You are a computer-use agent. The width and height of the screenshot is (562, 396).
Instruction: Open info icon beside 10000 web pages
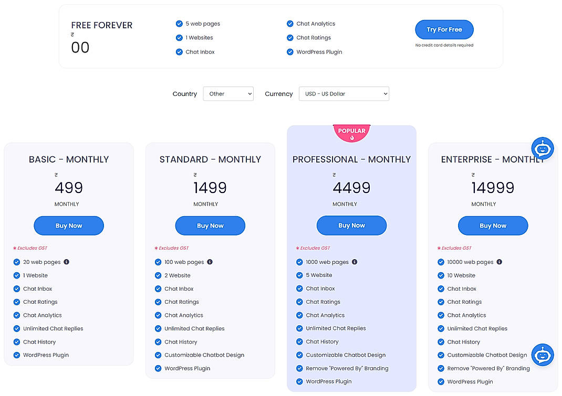[x=499, y=262]
